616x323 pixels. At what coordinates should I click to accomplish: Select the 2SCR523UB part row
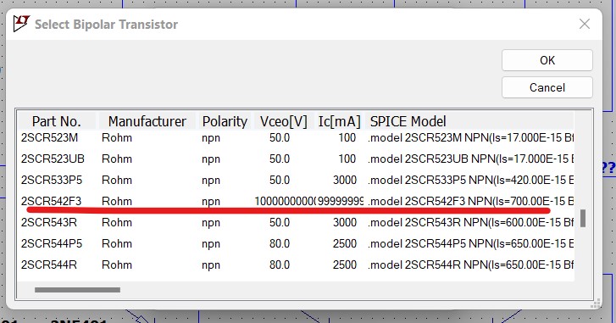click(297, 159)
